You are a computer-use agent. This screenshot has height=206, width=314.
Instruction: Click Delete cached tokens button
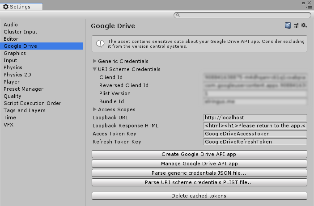199,196
